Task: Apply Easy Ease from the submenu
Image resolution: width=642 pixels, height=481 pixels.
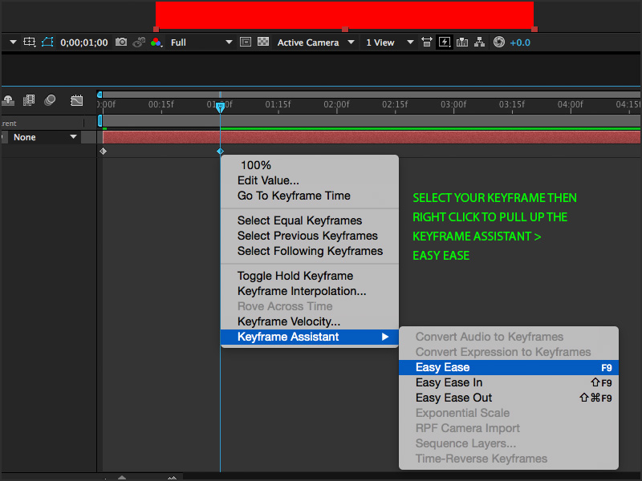Action: point(509,367)
